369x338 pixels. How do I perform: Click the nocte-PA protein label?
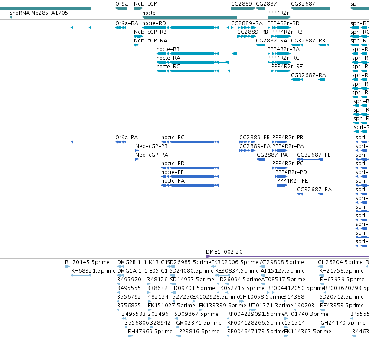pos(173,181)
